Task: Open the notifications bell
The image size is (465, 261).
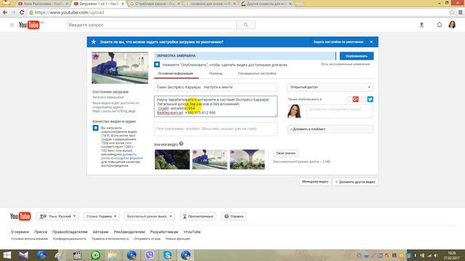Action: point(439,25)
